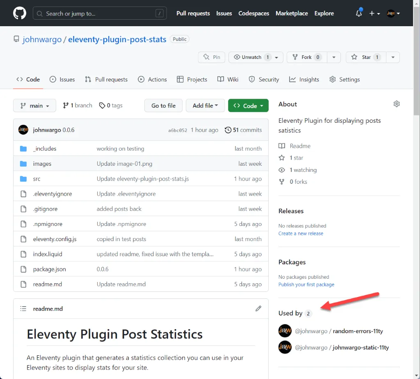The height and width of the screenshot is (379, 420).
Task: Open the .eleventyignore file
Action: (x=52, y=194)
